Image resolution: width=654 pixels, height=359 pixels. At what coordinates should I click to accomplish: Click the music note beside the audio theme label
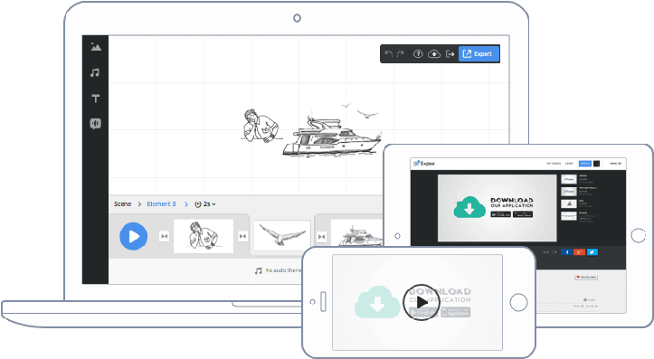pos(258,270)
